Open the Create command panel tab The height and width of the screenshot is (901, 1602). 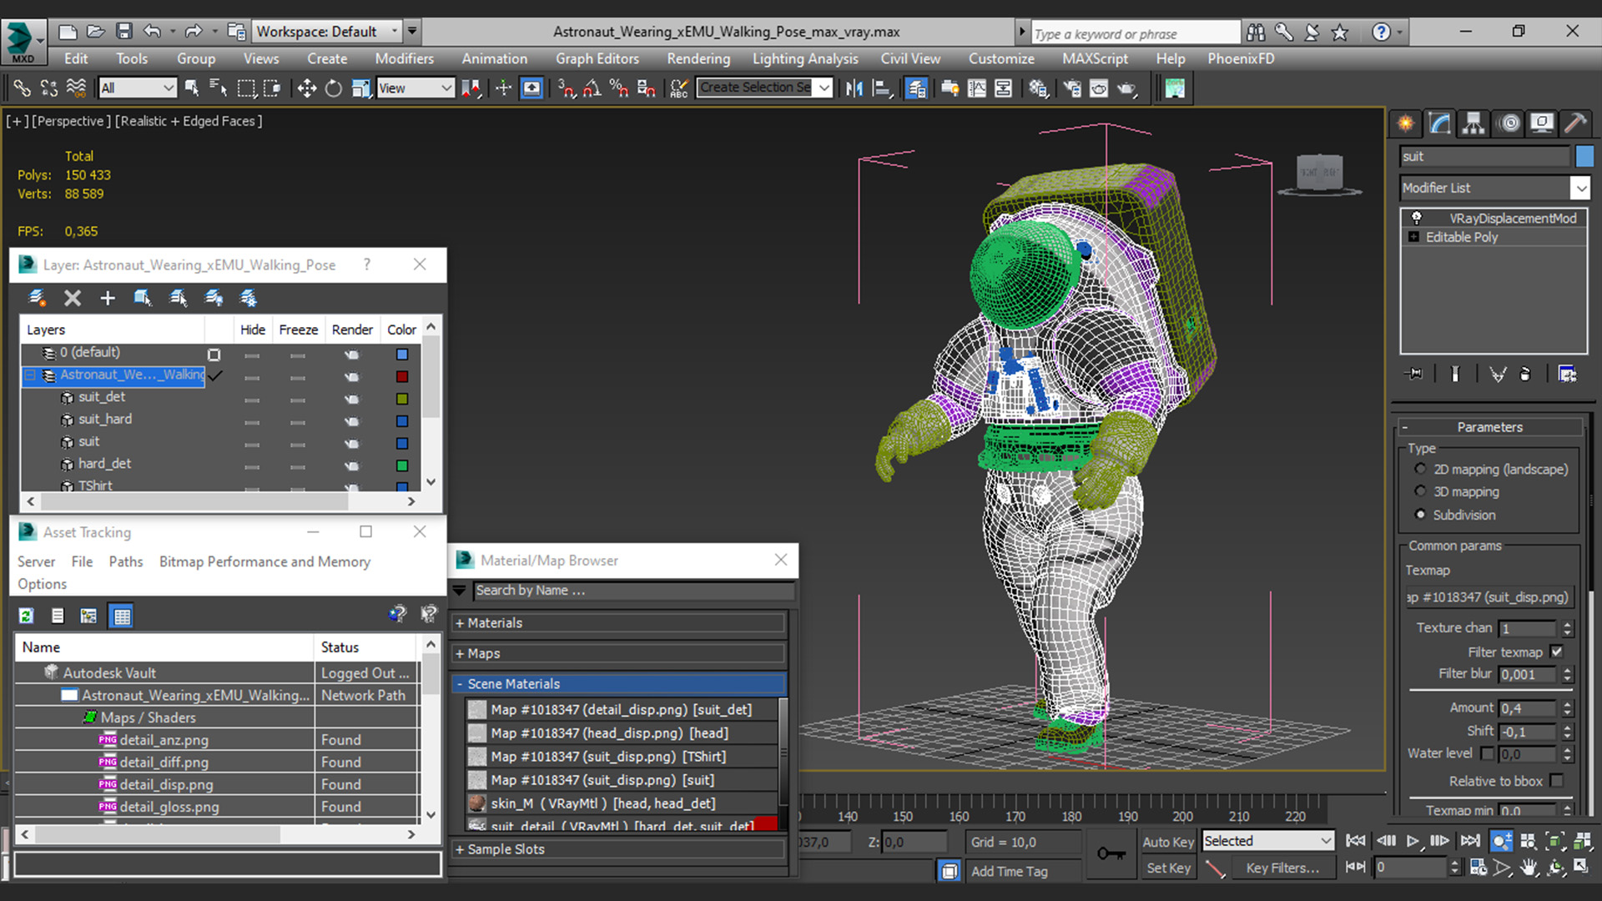pyautogui.click(x=1406, y=123)
